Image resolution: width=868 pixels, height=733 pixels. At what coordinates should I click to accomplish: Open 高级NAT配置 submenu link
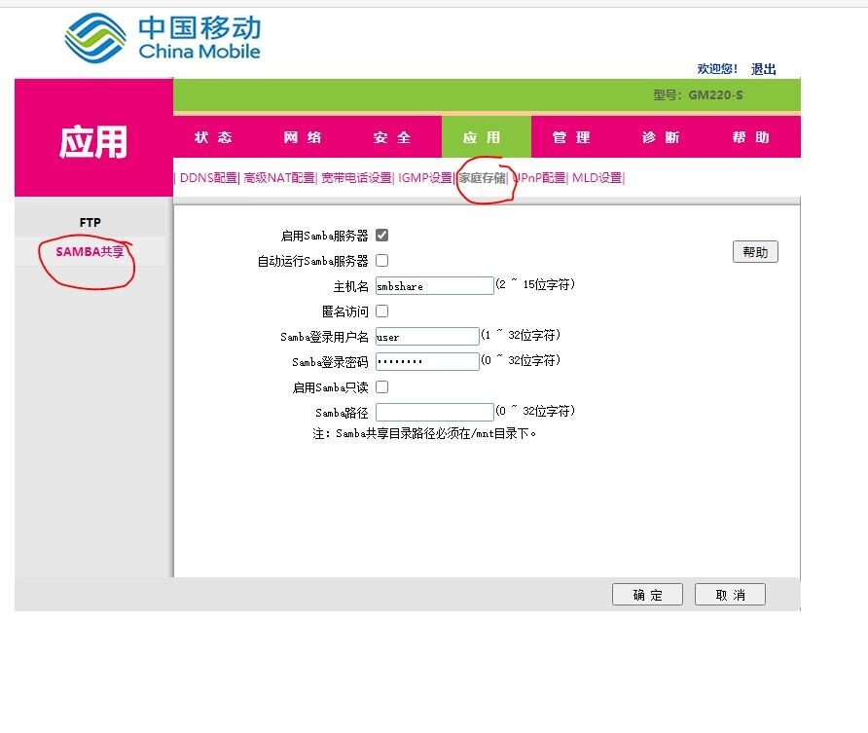click(279, 178)
